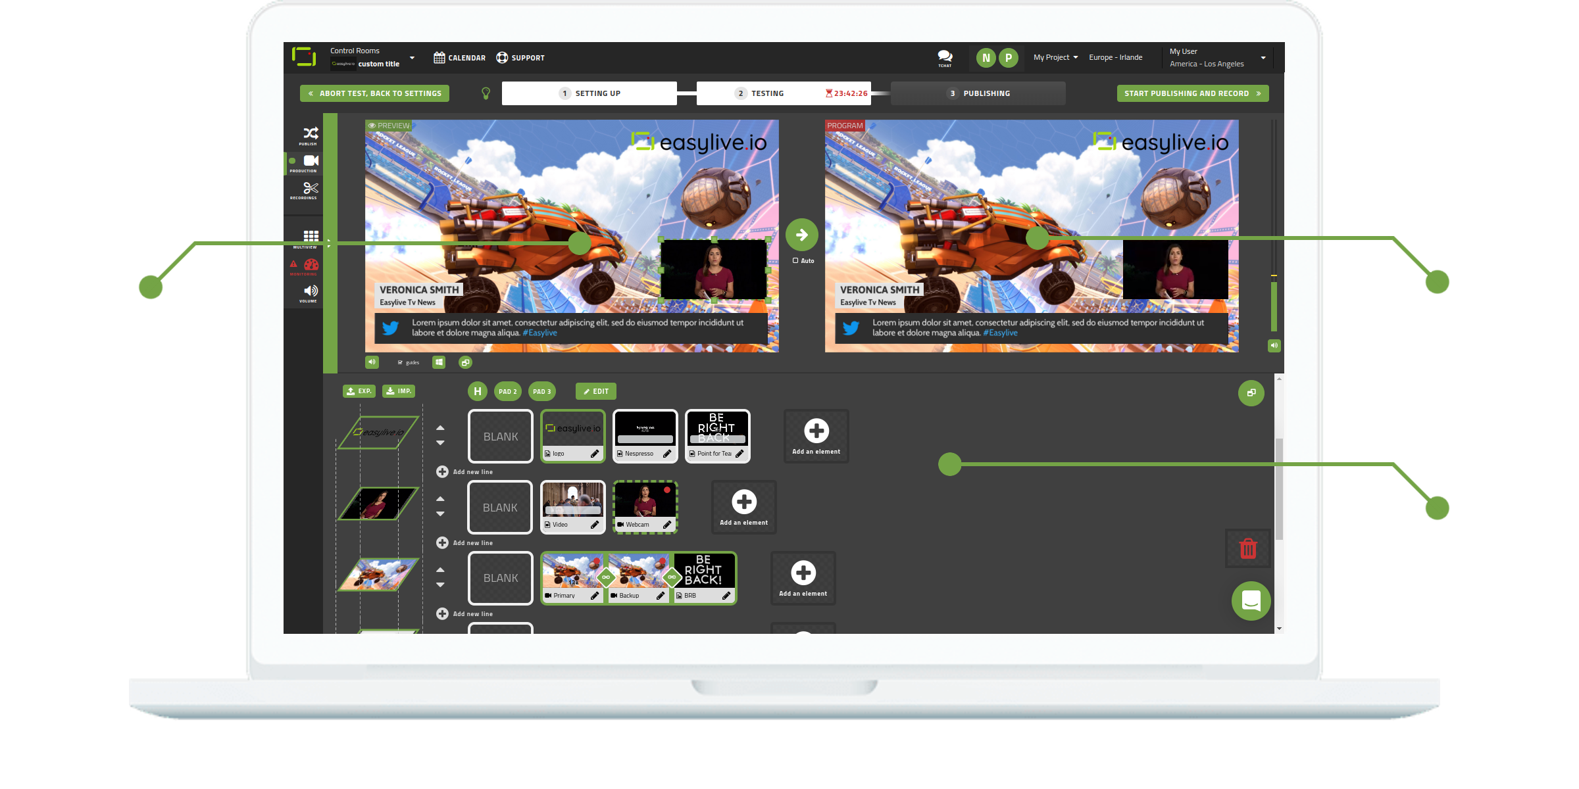Click the link diamond between Backup and BRB
Image resolution: width=1579 pixels, height=789 pixels.
click(672, 577)
